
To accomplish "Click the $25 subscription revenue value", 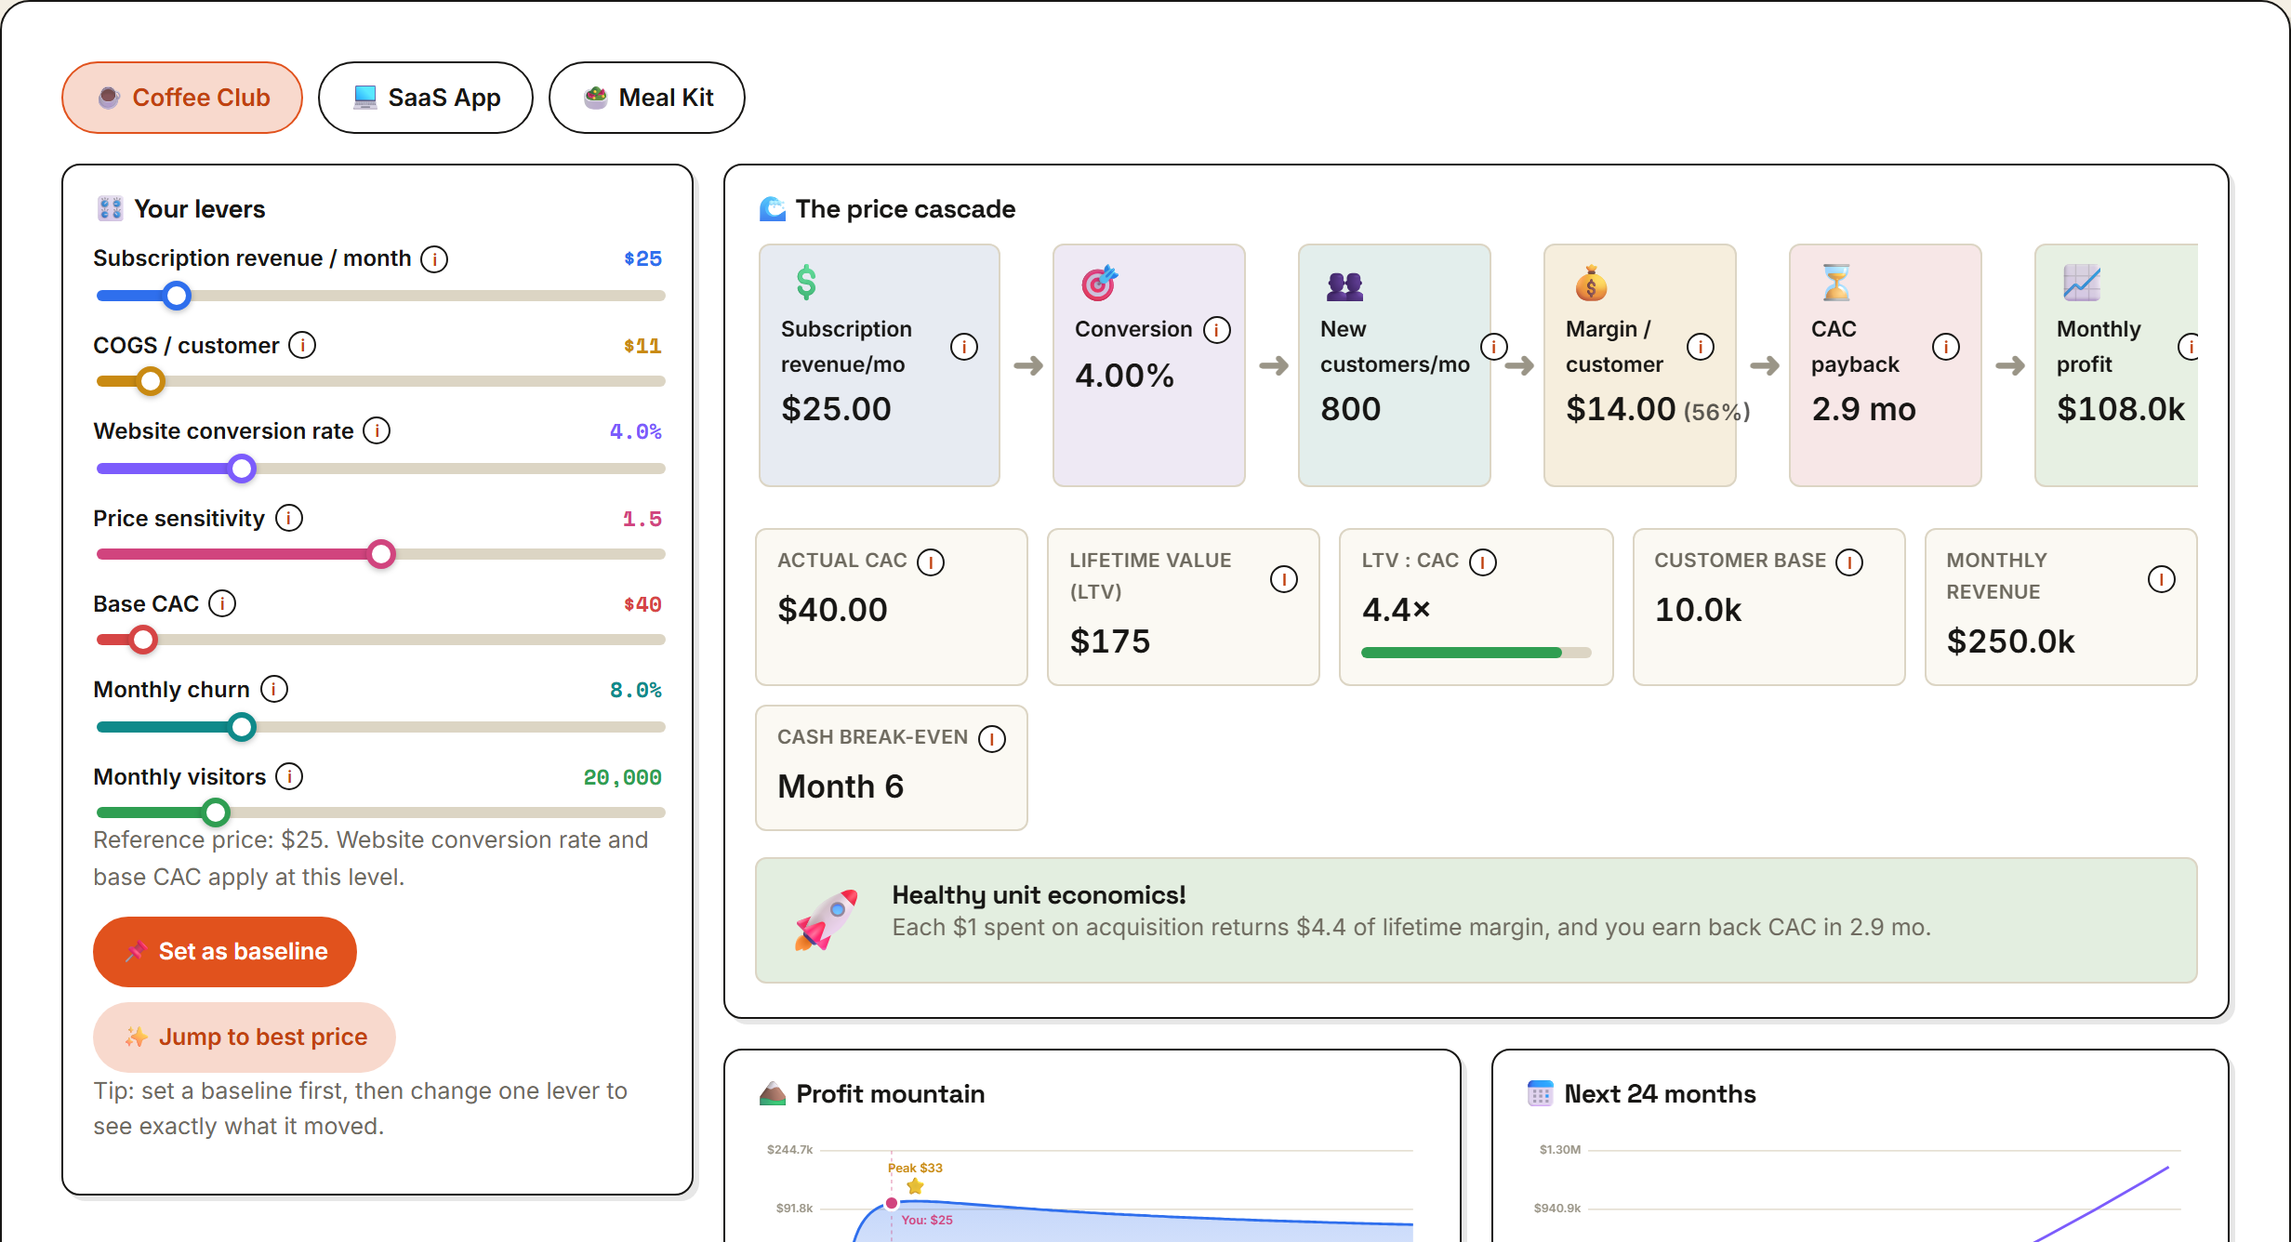I will tap(642, 259).
